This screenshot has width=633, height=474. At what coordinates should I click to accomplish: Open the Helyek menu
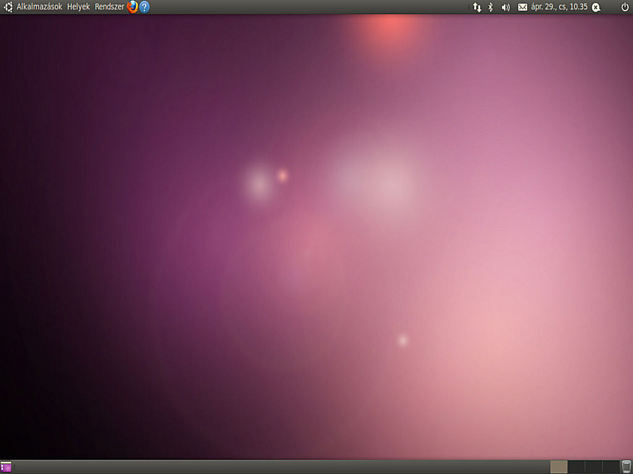click(79, 7)
